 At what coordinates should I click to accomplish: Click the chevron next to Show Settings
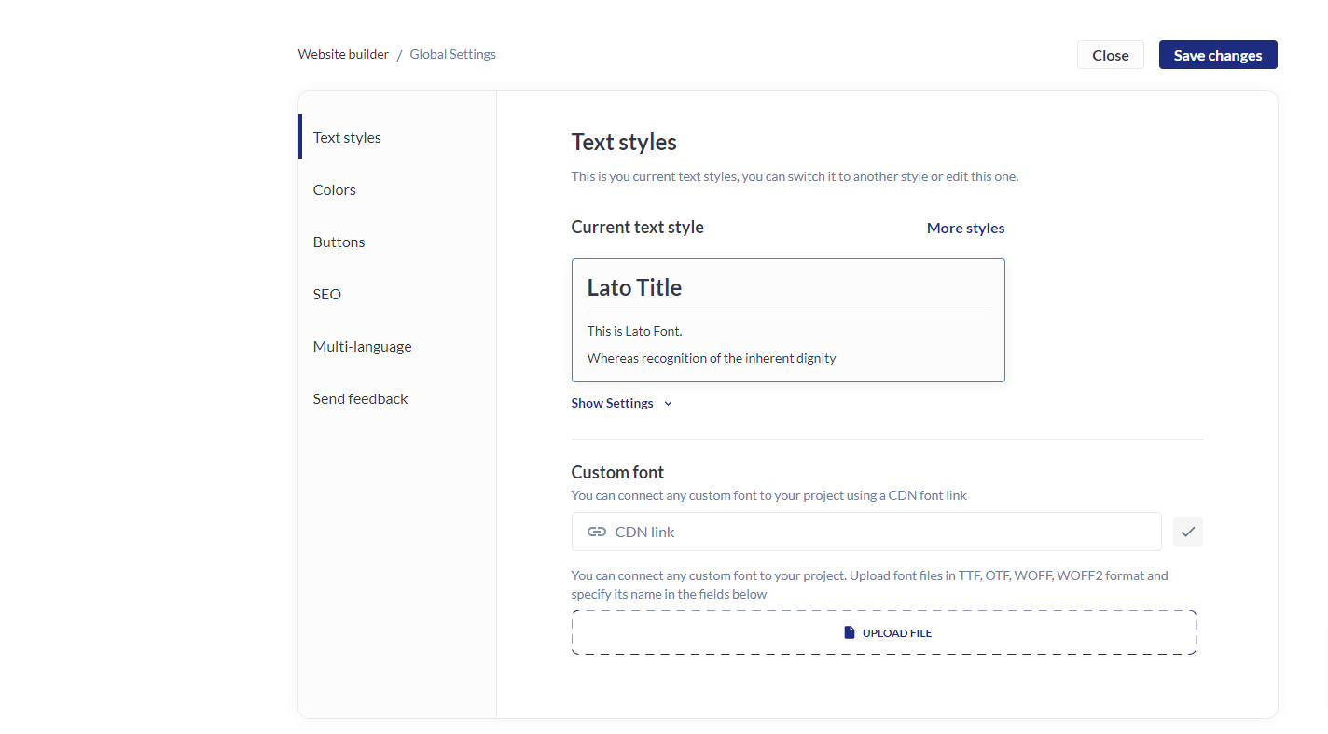(x=668, y=404)
